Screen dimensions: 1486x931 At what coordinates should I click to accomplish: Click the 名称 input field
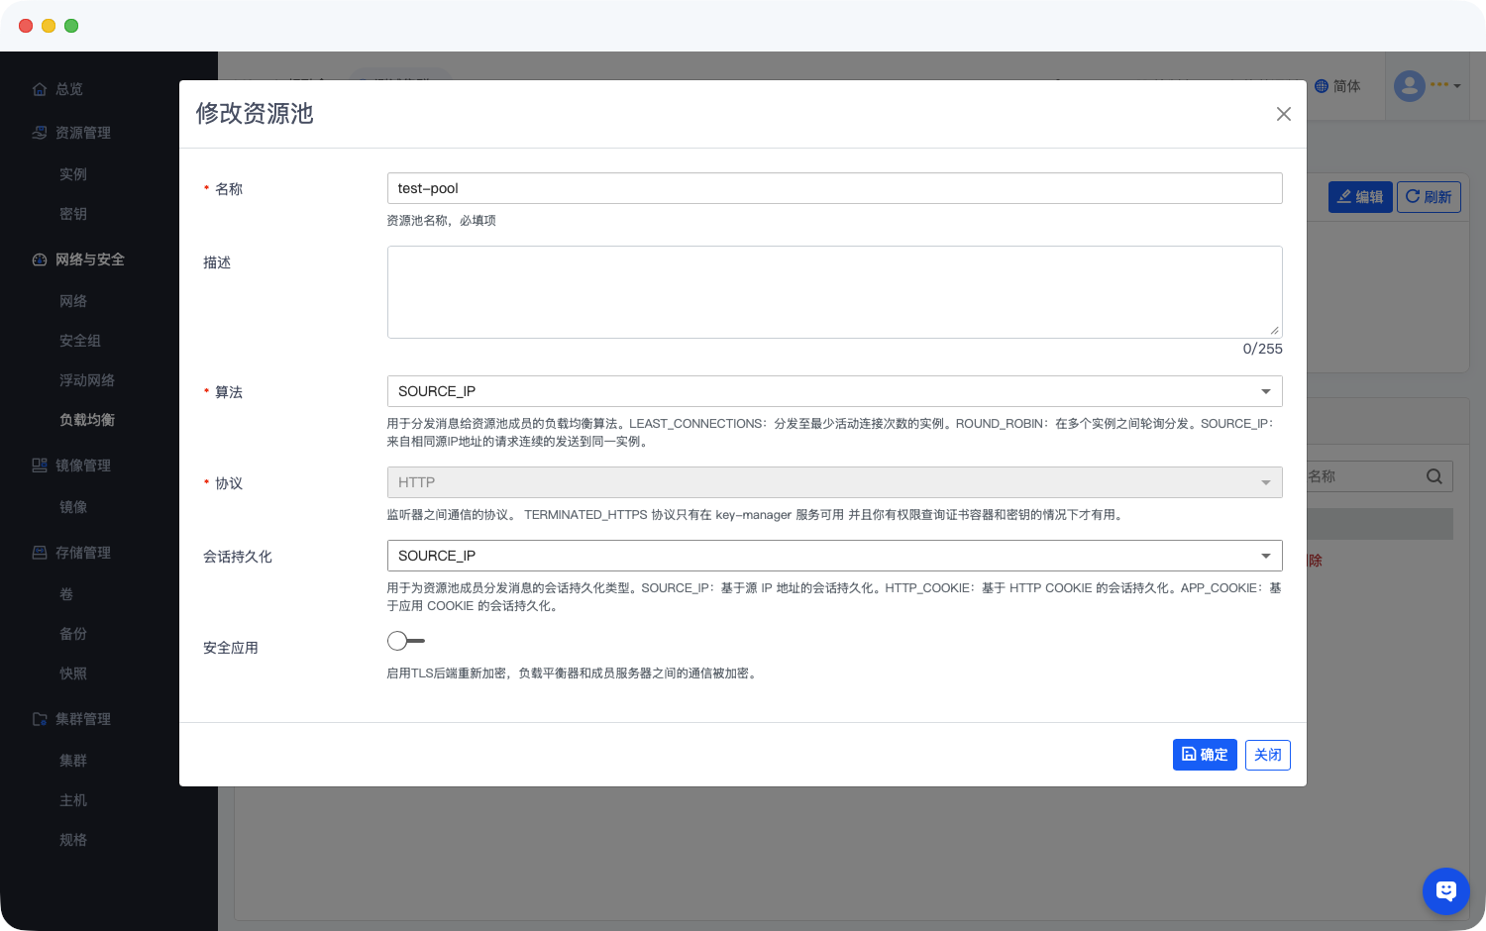834,188
